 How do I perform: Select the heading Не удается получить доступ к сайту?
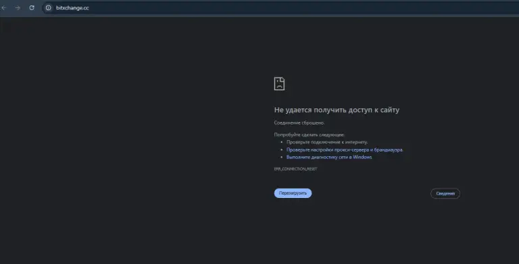[337, 110]
